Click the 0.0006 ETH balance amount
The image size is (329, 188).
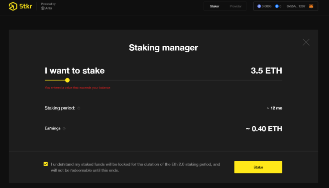(x=266, y=6)
